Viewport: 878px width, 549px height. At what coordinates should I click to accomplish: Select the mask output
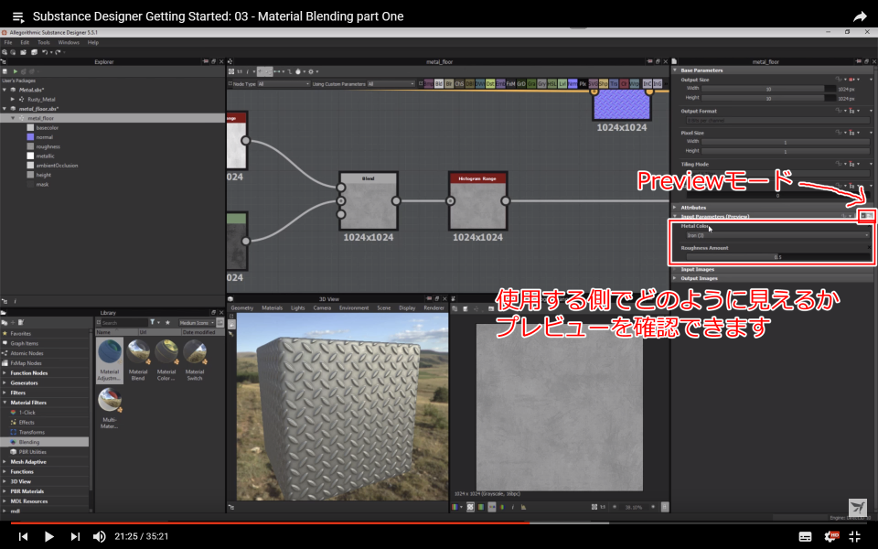coord(42,184)
